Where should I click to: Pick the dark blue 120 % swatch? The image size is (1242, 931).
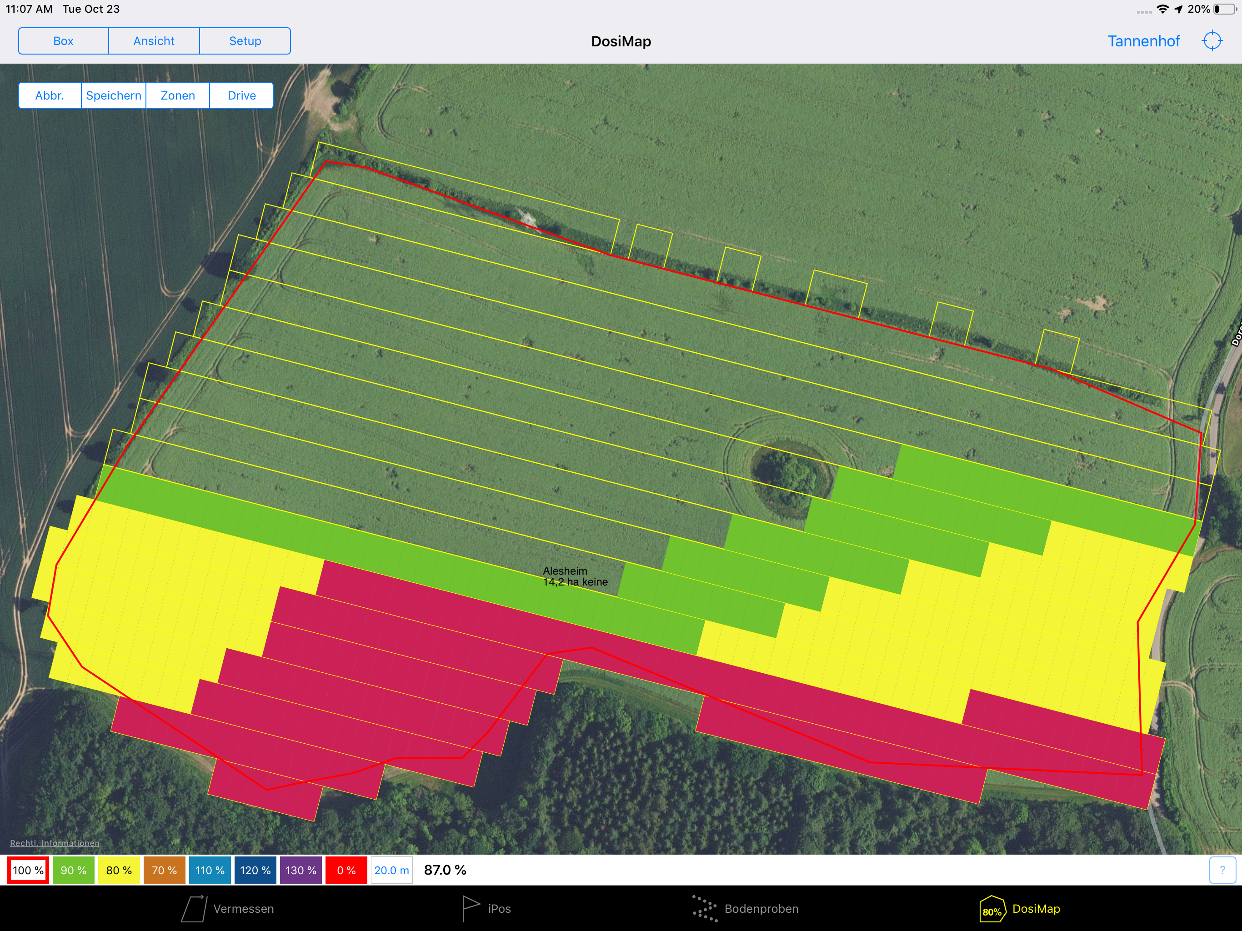coord(255,870)
